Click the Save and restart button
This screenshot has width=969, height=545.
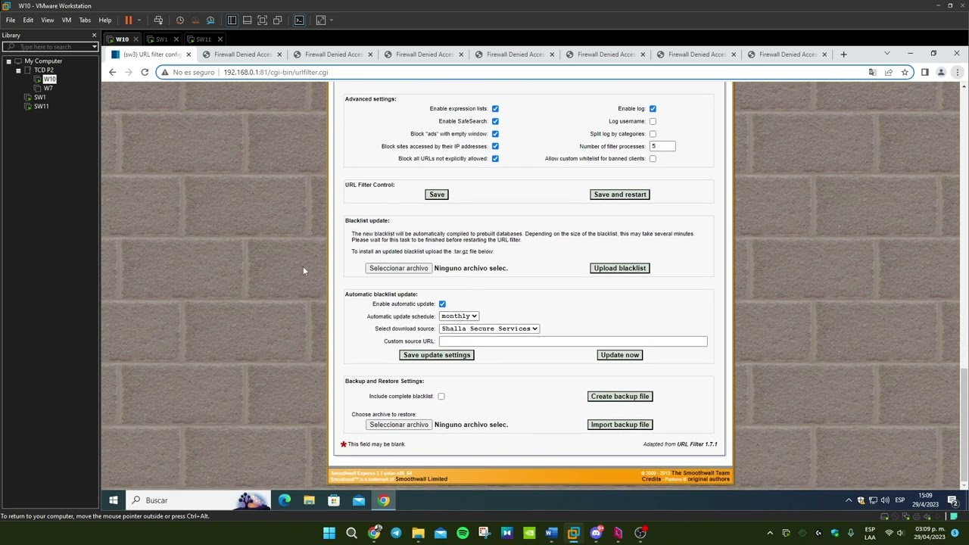[x=620, y=195]
